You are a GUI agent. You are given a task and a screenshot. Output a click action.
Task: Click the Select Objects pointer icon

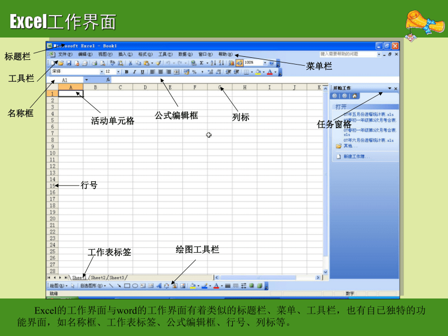pyautogui.click(x=72, y=285)
